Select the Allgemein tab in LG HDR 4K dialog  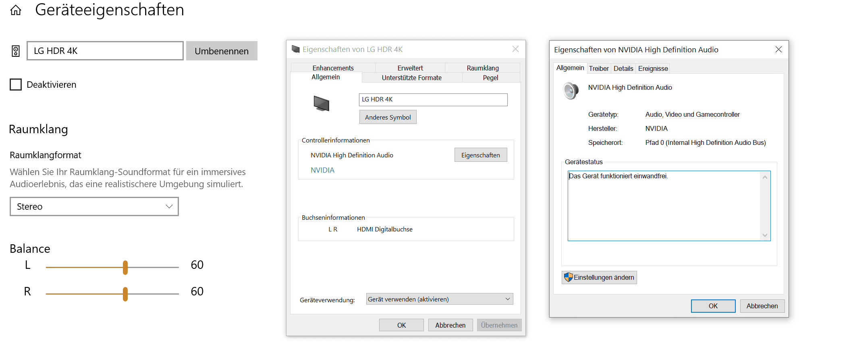[x=326, y=77]
